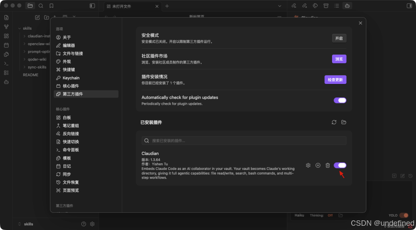The width and height of the screenshot is (416, 230).
Task: Click 检查更新 button
Action: (x=335, y=80)
